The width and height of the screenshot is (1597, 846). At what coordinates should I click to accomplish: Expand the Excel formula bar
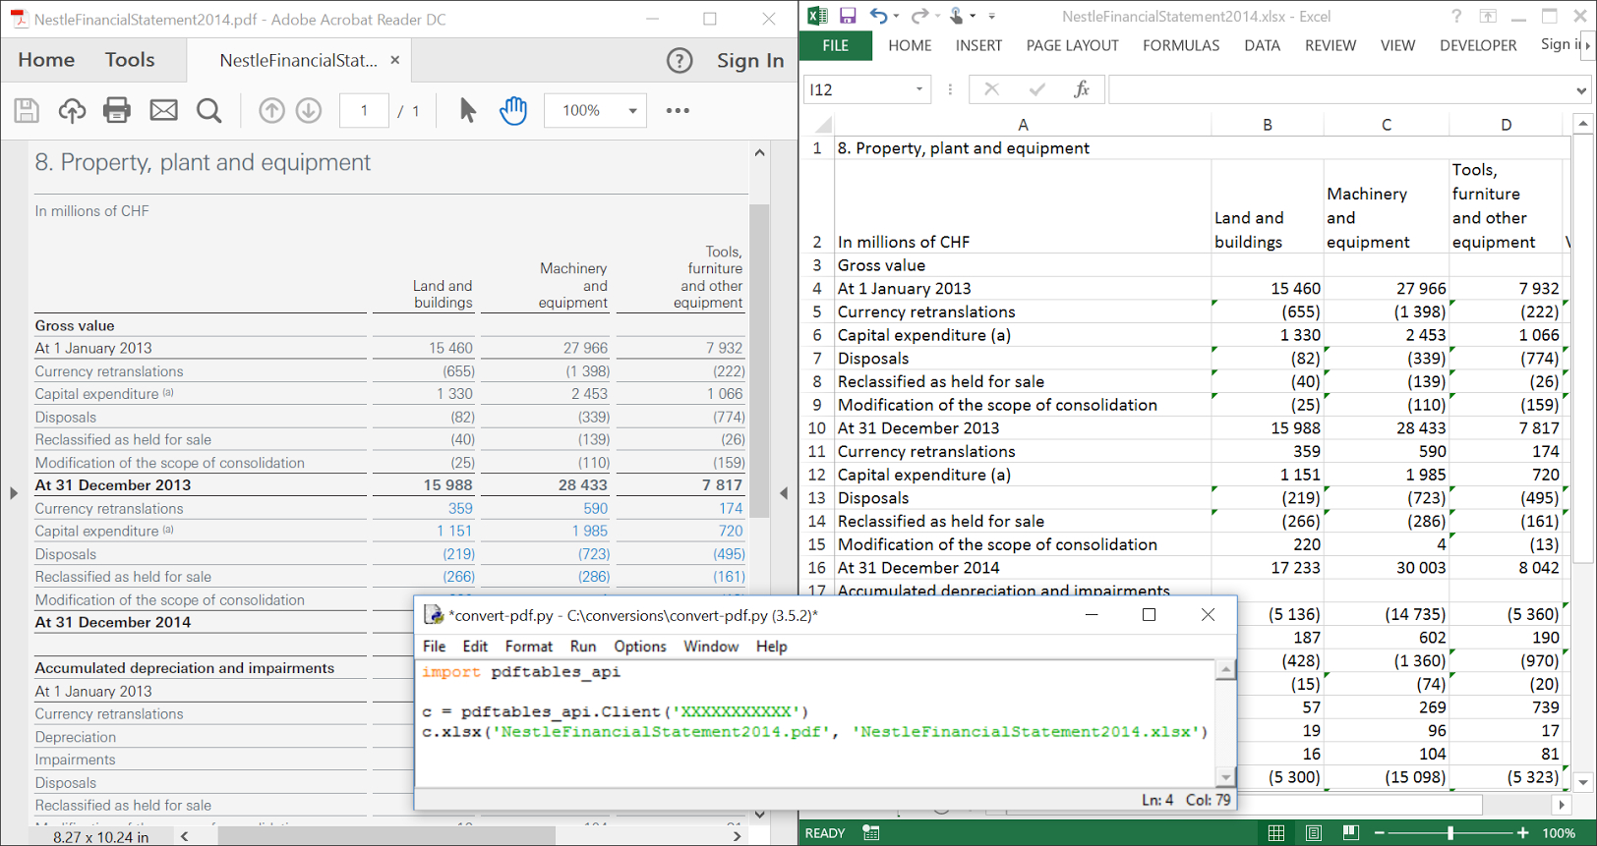point(1581,90)
